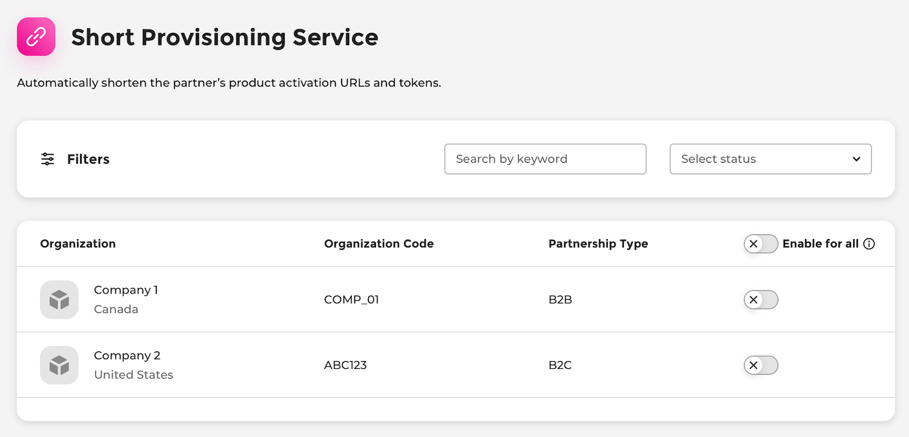The image size is (909, 437).
Task: Select the Company 2 name text
Action: click(x=127, y=355)
